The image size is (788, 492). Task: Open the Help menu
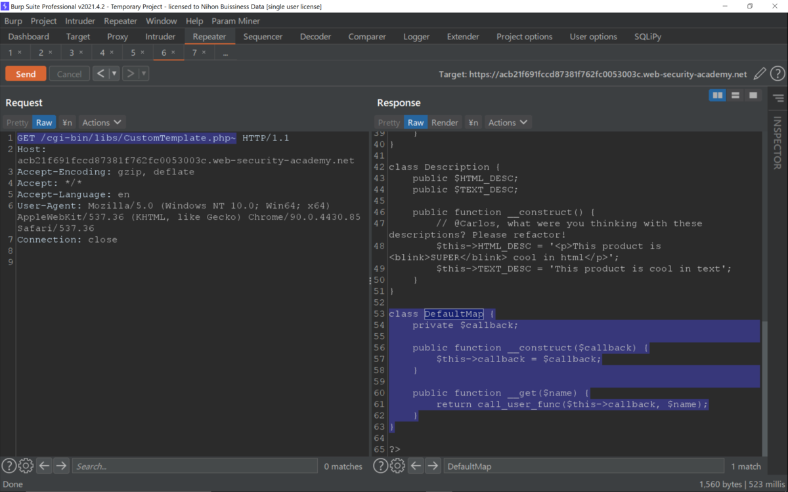[194, 21]
